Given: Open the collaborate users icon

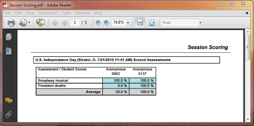Looking at the screenshot, I should (23, 23).
